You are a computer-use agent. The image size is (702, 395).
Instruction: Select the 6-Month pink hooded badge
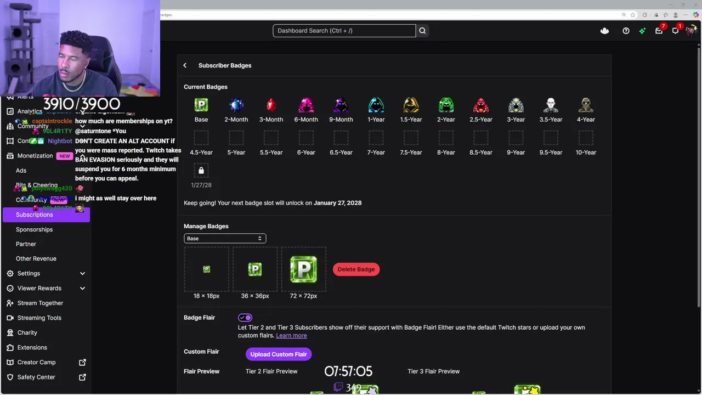click(306, 105)
